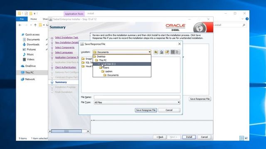Open File Explorer help icon
The image size is (266, 149).
pyautogui.click(x=247, y=19)
